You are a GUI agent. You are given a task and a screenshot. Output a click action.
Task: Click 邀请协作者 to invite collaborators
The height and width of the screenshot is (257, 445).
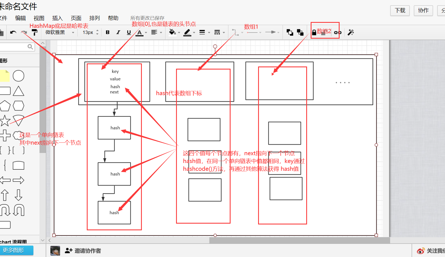[x=83, y=251]
